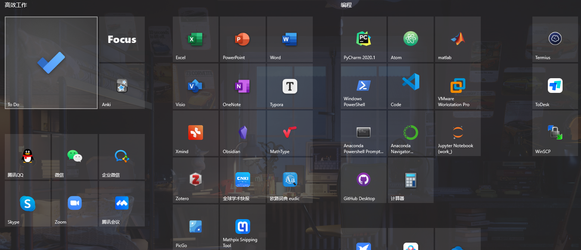The image size is (581, 250).
Task: Launch OneNote tile
Action: click(243, 86)
